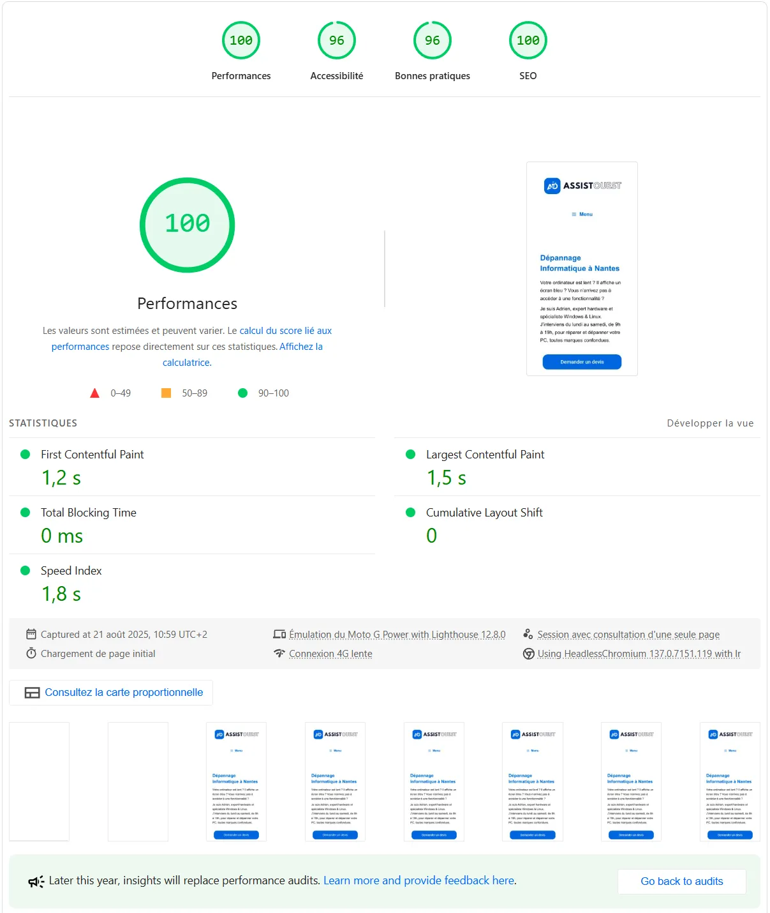Jump to the SEO score gauge
Viewport: 770px width, 913px height.
(528, 41)
